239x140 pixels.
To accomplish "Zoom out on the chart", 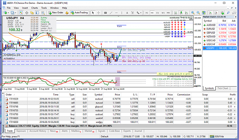I will (x=198, y=13).
